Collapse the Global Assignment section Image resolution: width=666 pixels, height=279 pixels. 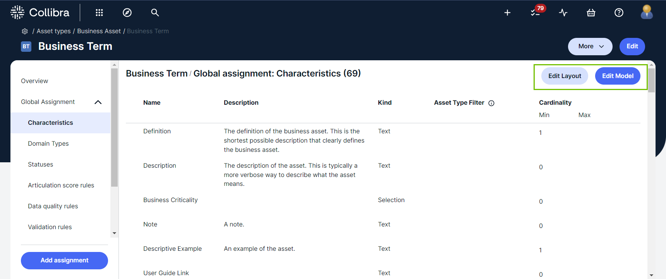point(98,102)
